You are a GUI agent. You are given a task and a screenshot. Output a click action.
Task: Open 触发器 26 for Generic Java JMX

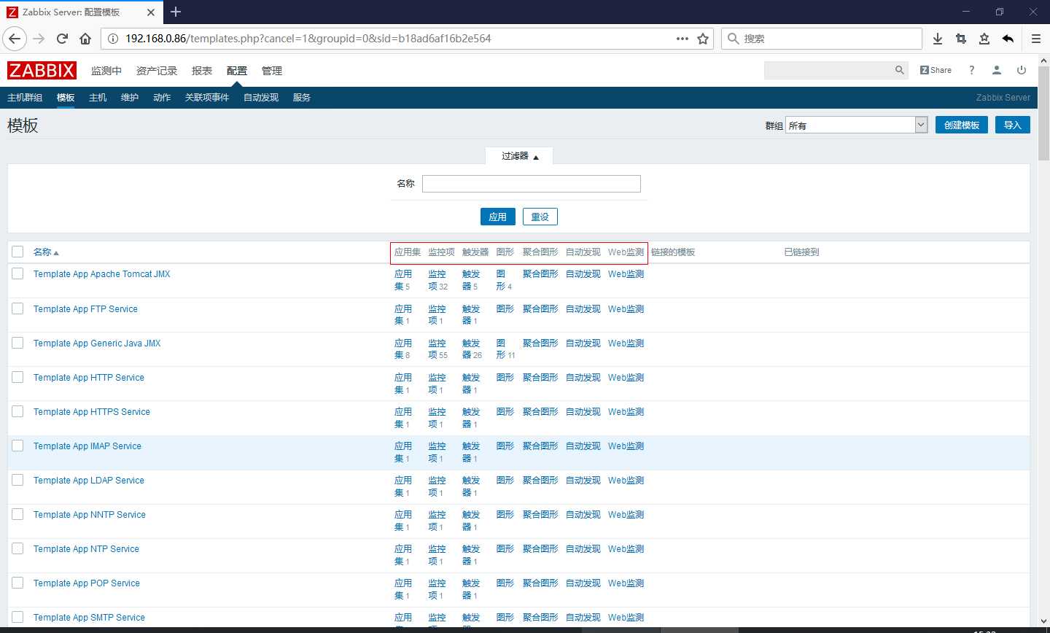tap(472, 349)
